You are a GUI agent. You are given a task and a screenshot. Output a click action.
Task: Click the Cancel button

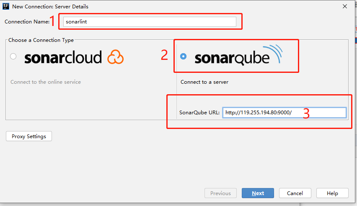[x=295, y=193]
